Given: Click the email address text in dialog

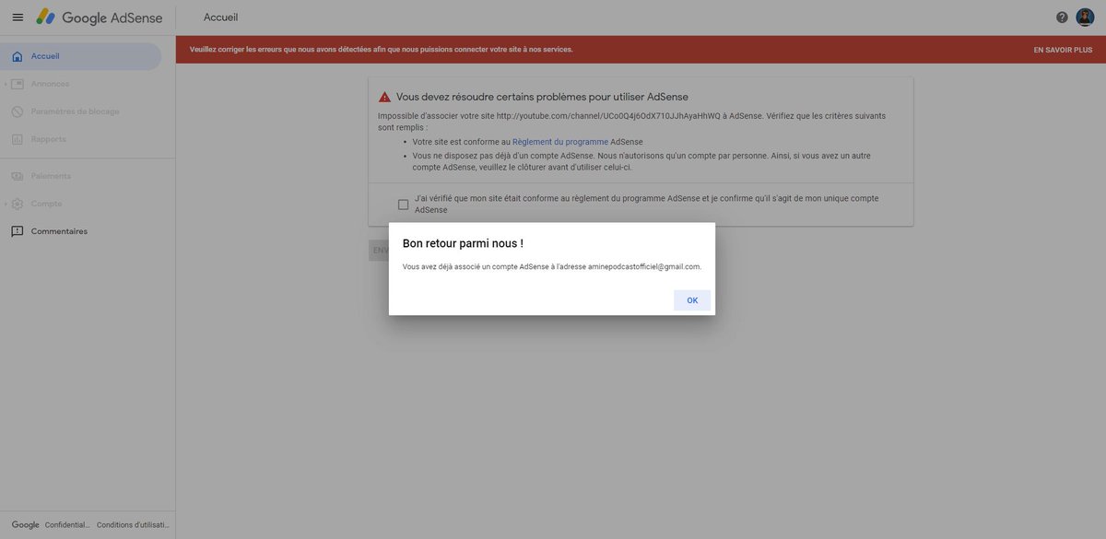Looking at the screenshot, I should pyautogui.click(x=644, y=266).
